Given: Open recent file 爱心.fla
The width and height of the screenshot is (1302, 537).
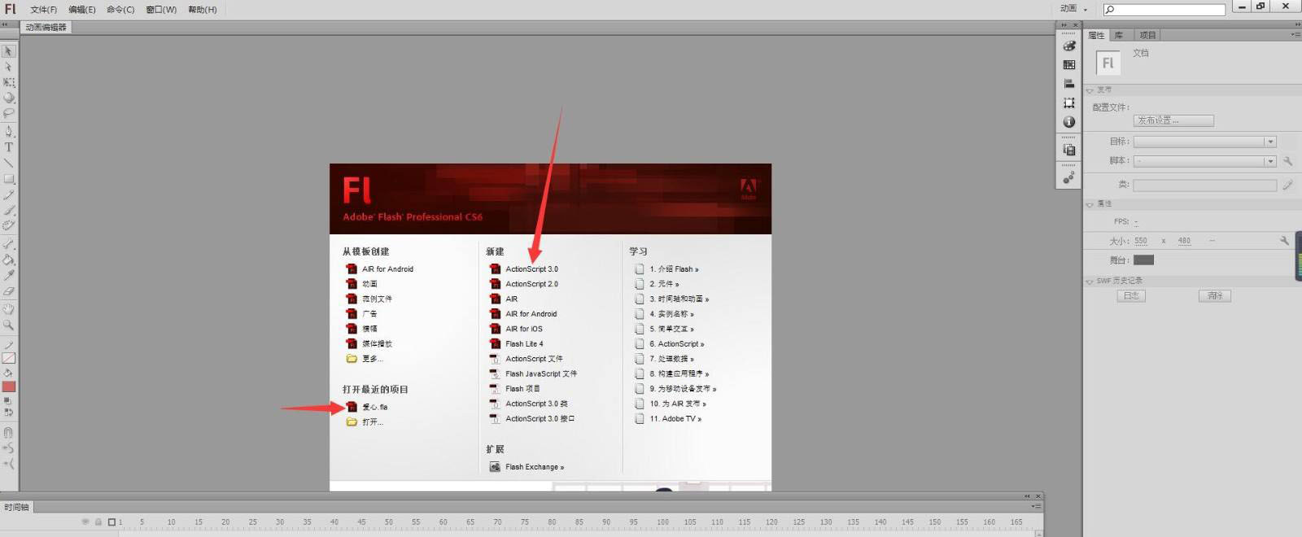Looking at the screenshot, I should [x=367, y=407].
